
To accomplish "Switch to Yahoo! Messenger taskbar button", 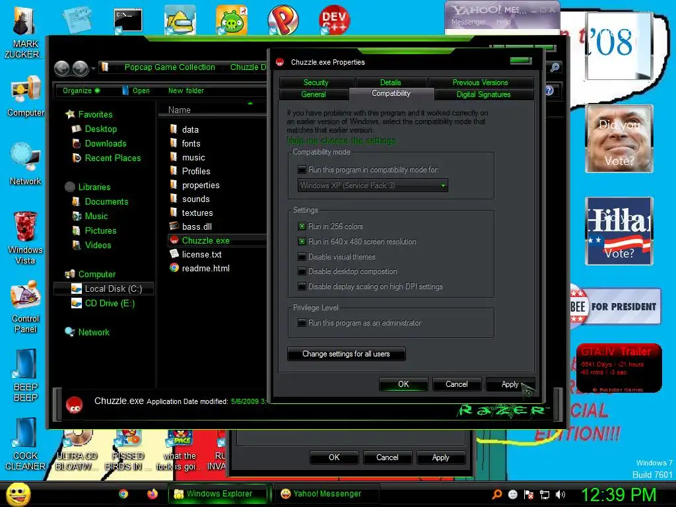I will [327, 494].
